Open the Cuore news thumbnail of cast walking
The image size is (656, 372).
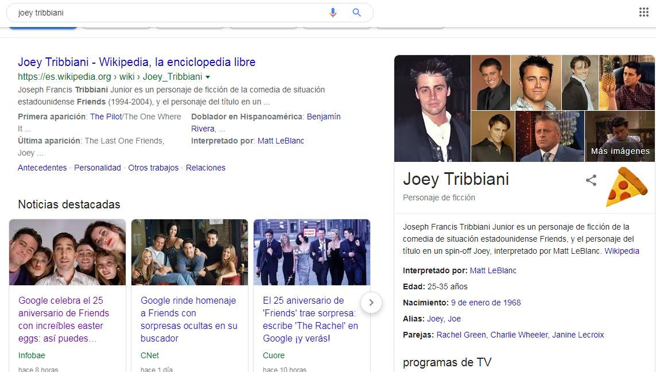(x=312, y=253)
